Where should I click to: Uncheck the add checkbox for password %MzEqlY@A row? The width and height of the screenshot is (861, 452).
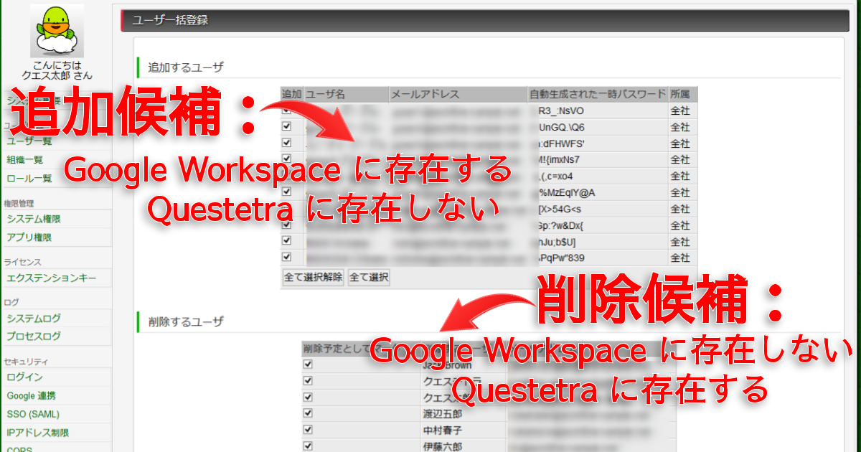[x=287, y=192]
